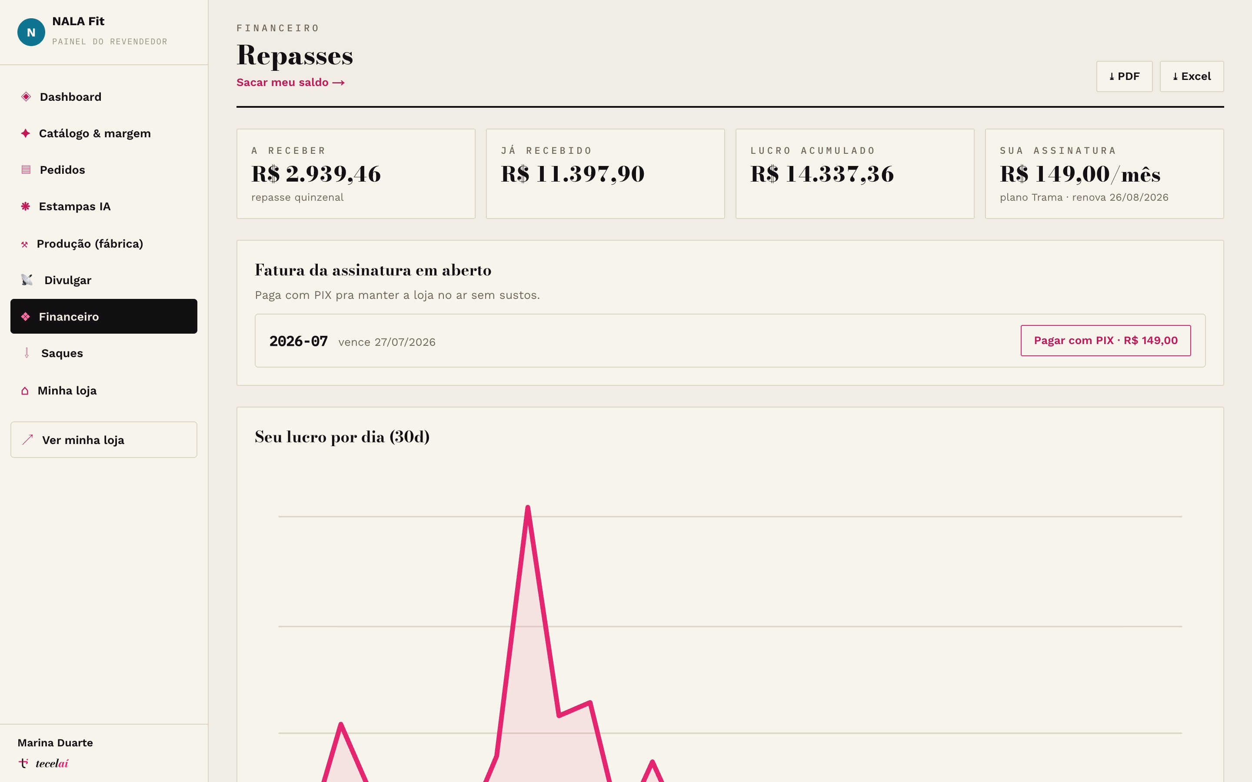Follow the Sacar meu saldo link

(x=290, y=82)
